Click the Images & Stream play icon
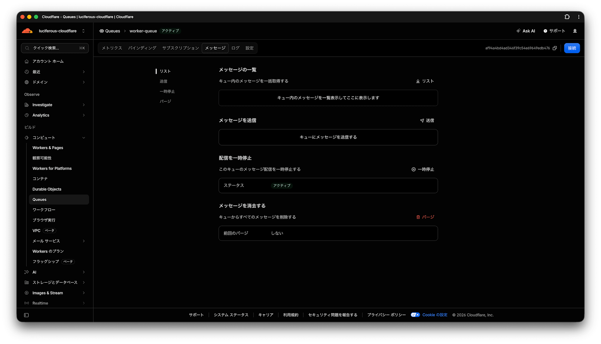 27,293
